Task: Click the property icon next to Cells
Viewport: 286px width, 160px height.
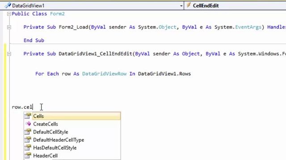Action: click(x=28, y=116)
